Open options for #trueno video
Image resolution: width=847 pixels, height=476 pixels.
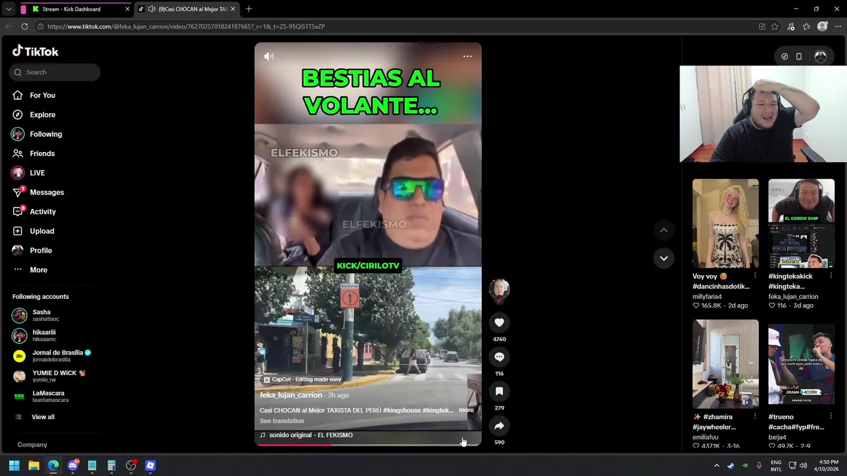pyautogui.click(x=830, y=416)
